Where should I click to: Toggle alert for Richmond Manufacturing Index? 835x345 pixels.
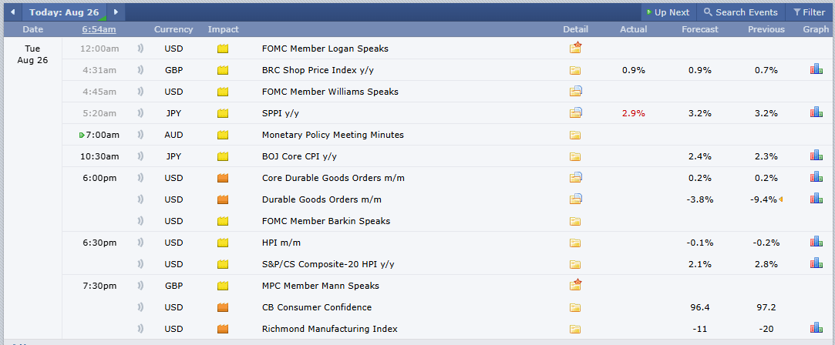pos(140,329)
